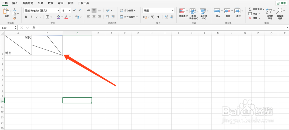Click 合并后居中 merge and center

point(129,17)
